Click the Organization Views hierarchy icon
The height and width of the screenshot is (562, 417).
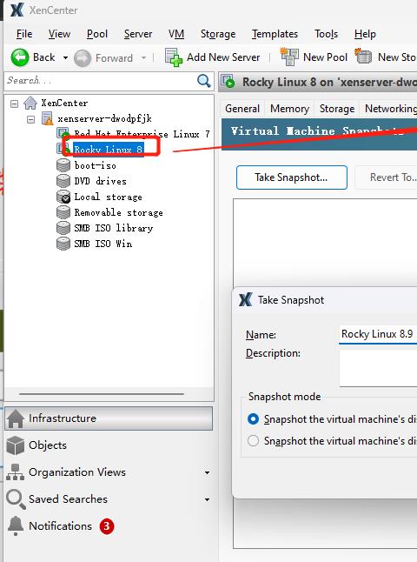16,472
